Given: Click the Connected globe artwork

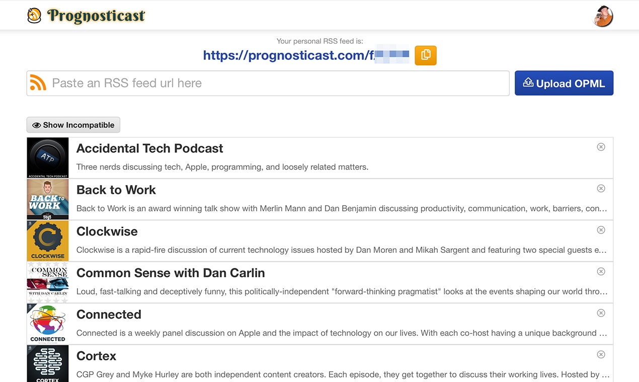Looking at the screenshot, I should [48, 324].
